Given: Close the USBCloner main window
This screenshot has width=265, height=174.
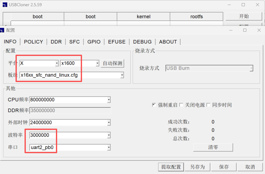Looking at the screenshot, I should coord(258,5).
